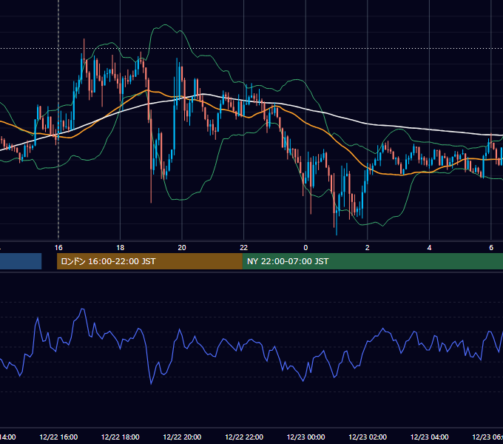Click the 6 hour axis label
This screenshot has width=503, height=444.
(x=491, y=247)
